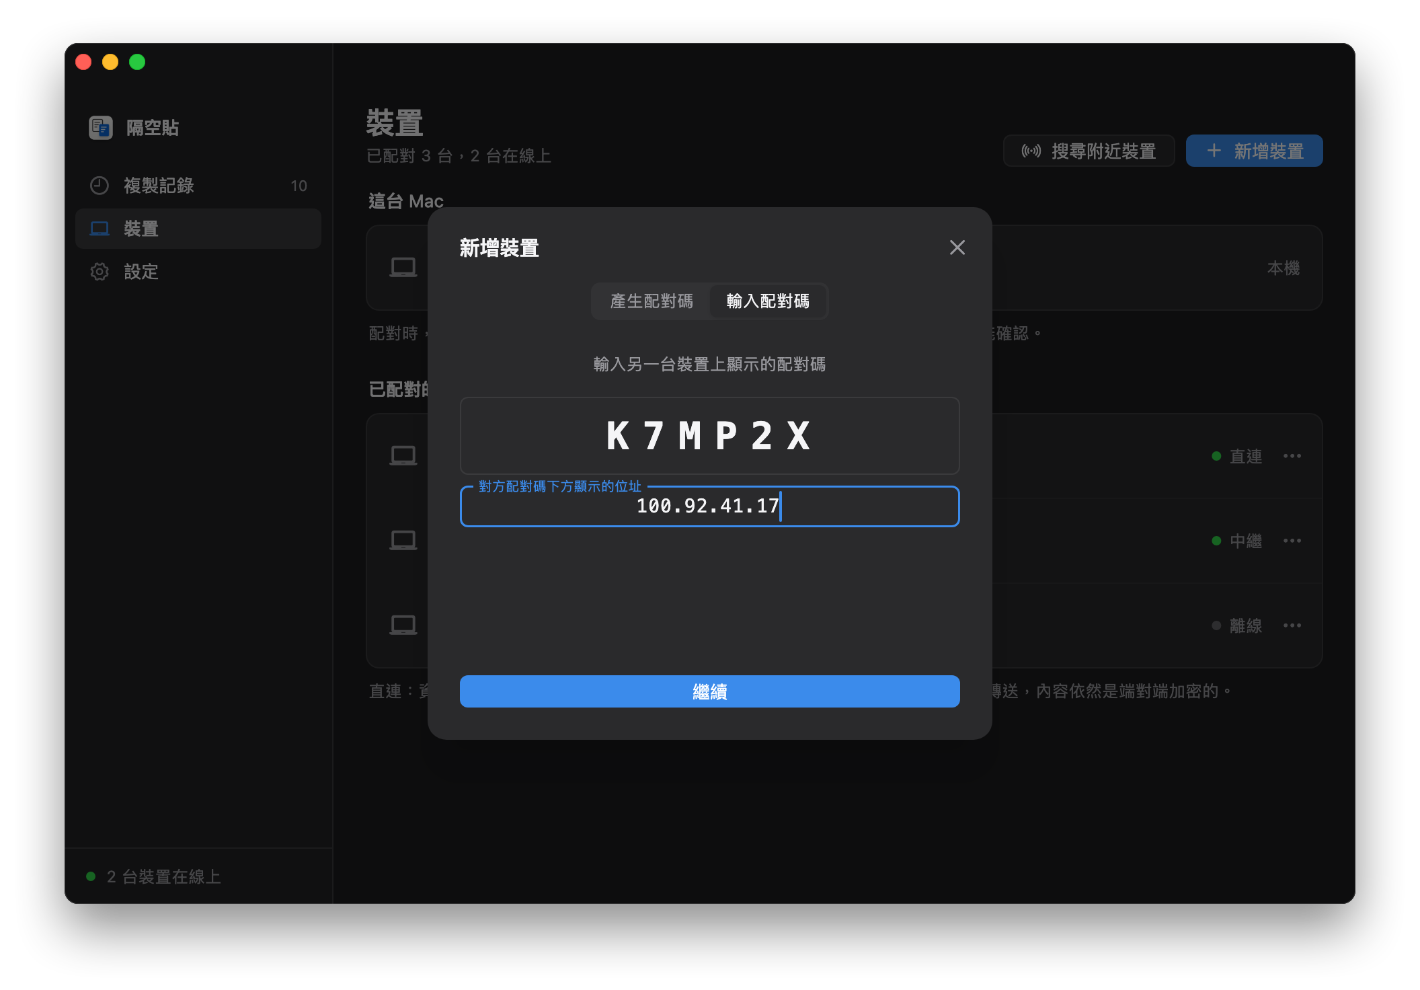The height and width of the screenshot is (990, 1420).
Task: Click the 10 count beside 複製記錄
Action: tap(299, 186)
